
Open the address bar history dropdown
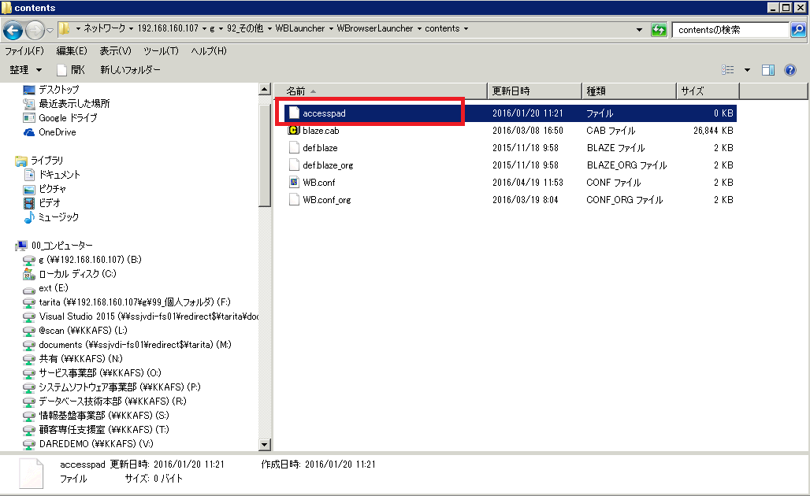tap(638, 30)
